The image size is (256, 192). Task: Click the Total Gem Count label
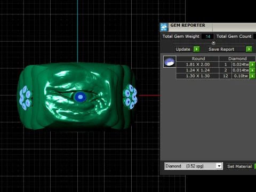pyautogui.click(x=234, y=36)
